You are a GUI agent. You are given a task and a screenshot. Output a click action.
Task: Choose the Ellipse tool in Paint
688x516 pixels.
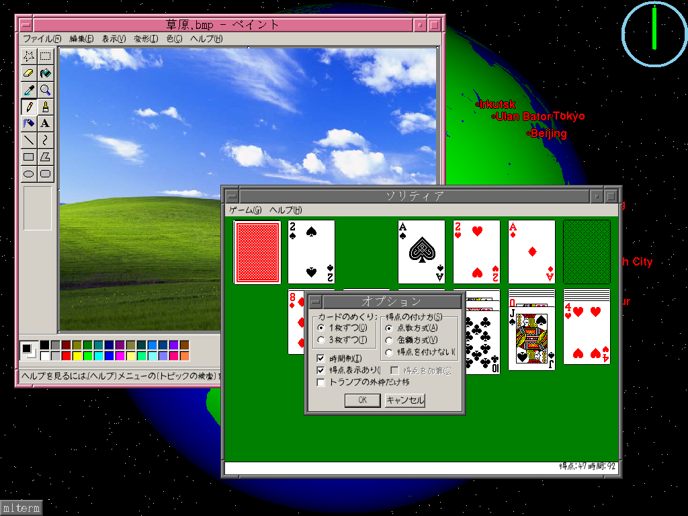tap(29, 173)
